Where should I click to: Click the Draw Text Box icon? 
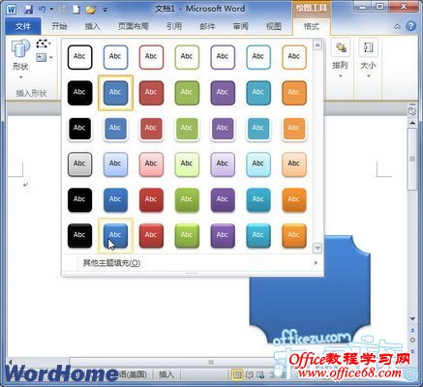(44, 58)
